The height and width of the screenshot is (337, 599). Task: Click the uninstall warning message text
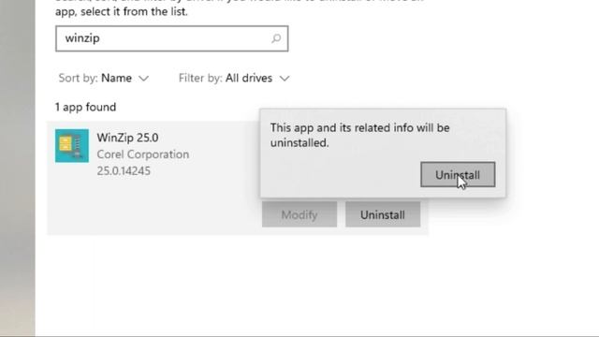click(359, 135)
